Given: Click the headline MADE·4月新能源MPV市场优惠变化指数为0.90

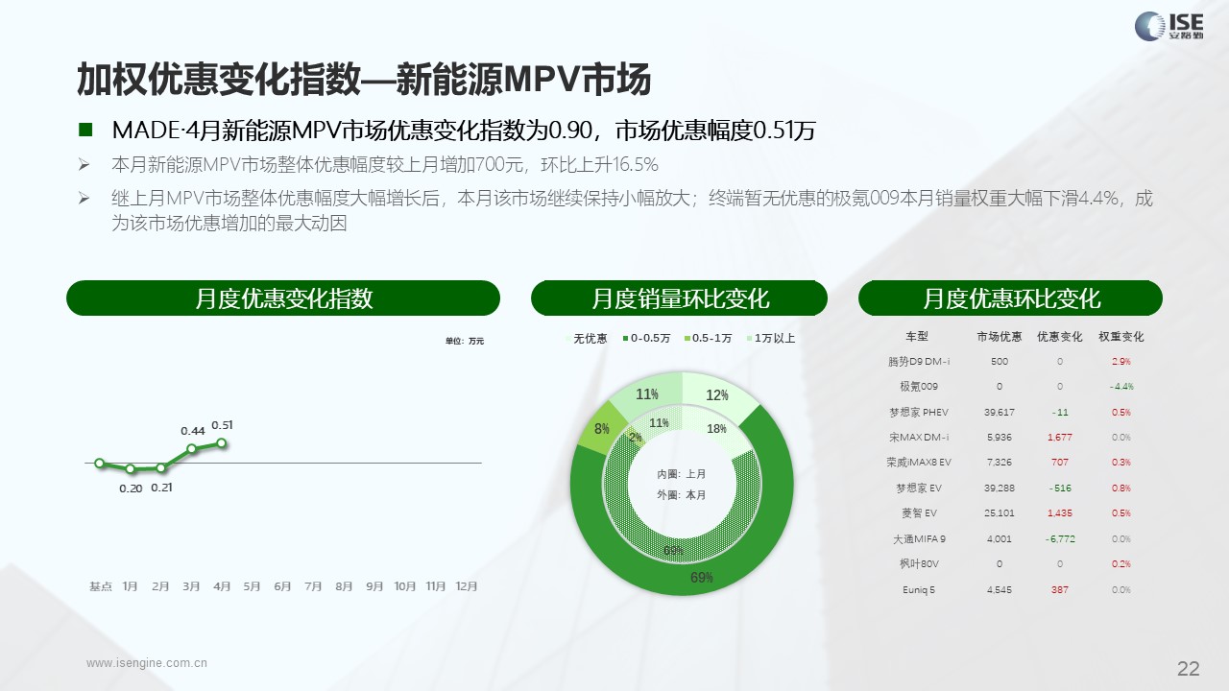Looking at the screenshot, I should pyautogui.click(x=353, y=130).
